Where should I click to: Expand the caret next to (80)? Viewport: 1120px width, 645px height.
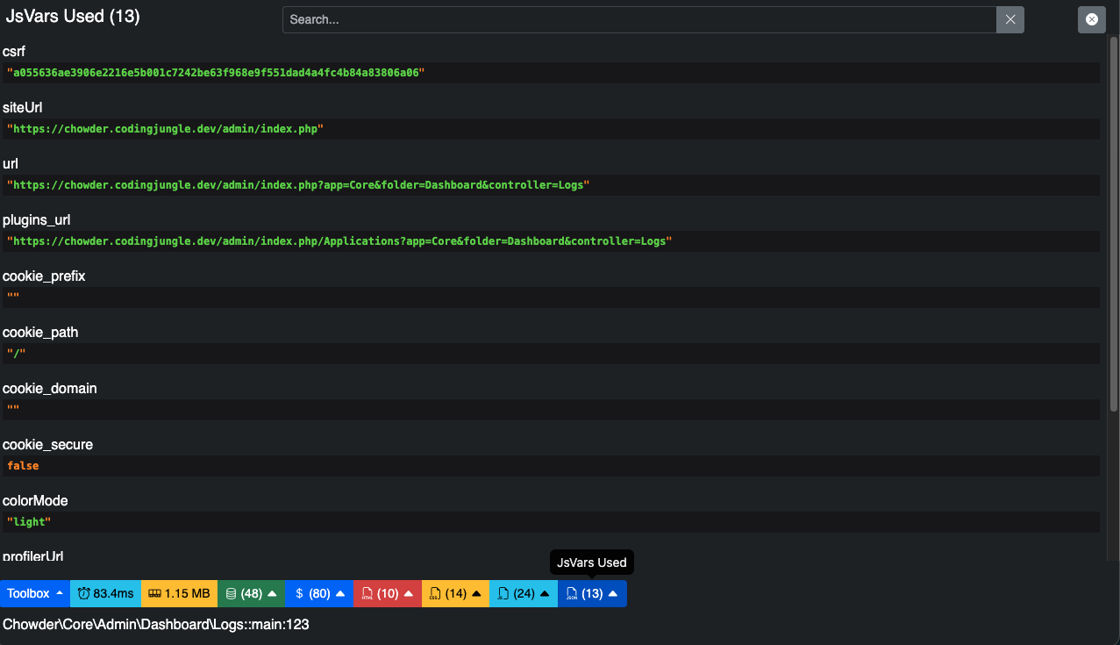click(340, 594)
